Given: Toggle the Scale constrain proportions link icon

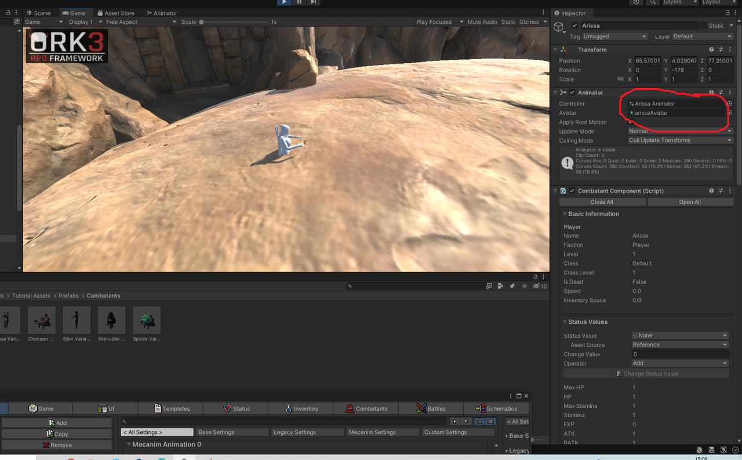Looking at the screenshot, I should tap(620, 79).
